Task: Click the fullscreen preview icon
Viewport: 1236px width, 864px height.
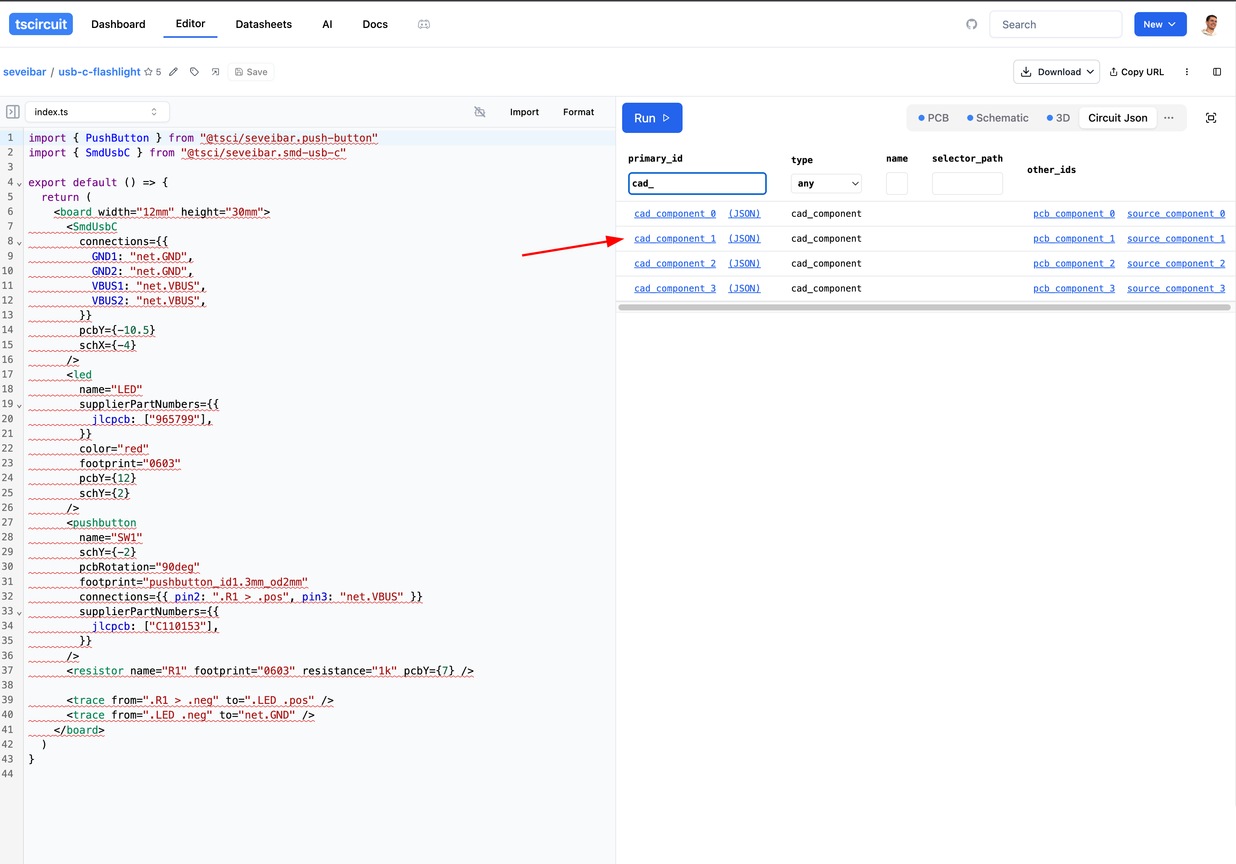Action: 1211,118
